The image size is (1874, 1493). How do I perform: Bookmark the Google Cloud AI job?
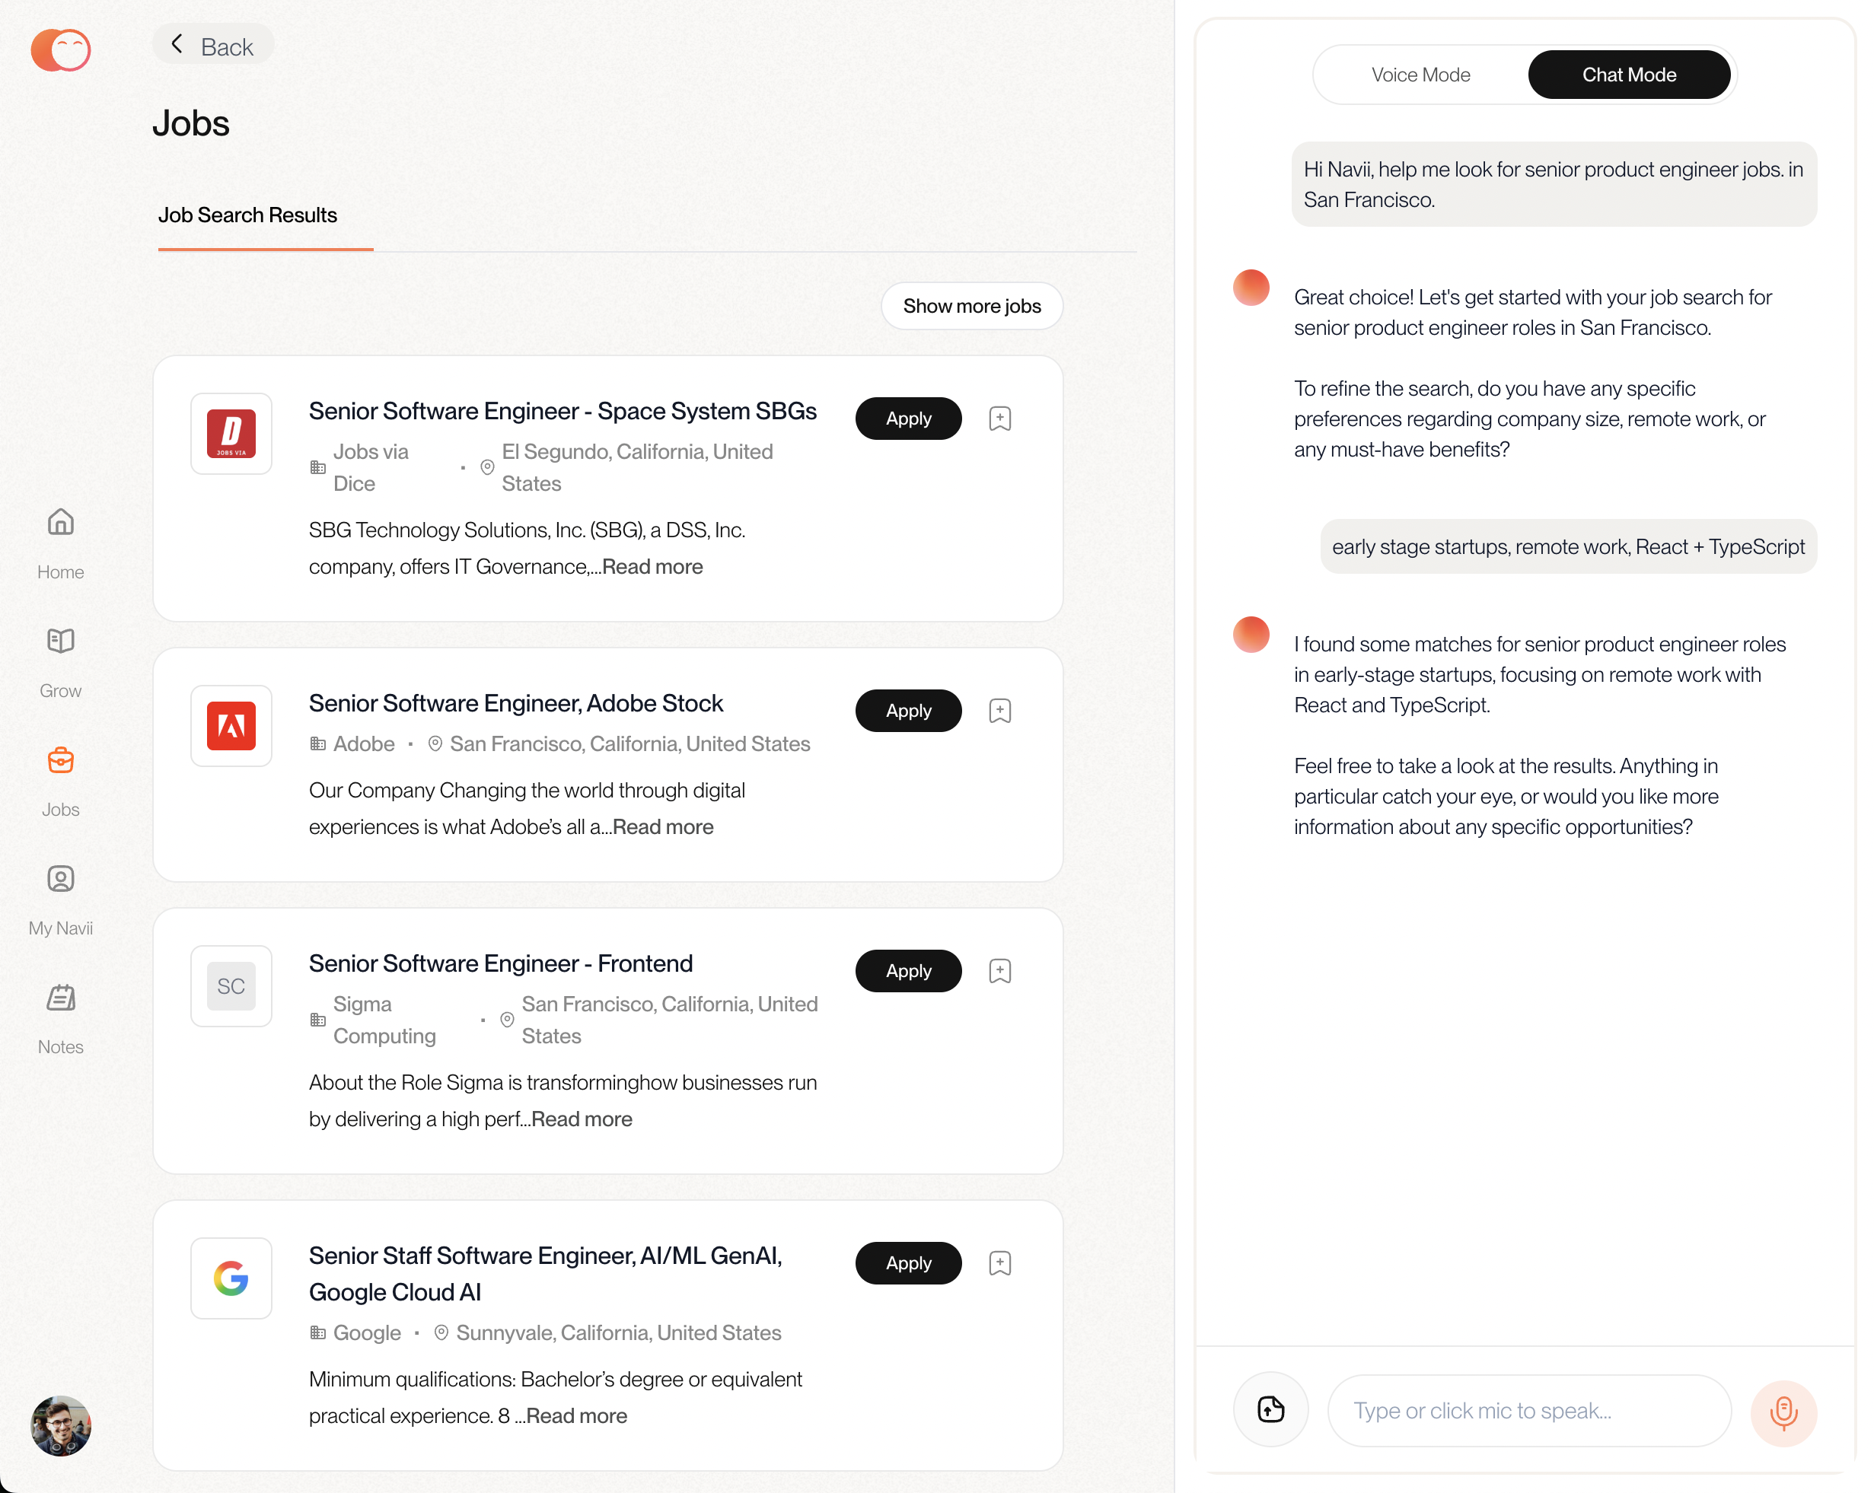click(x=999, y=1262)
